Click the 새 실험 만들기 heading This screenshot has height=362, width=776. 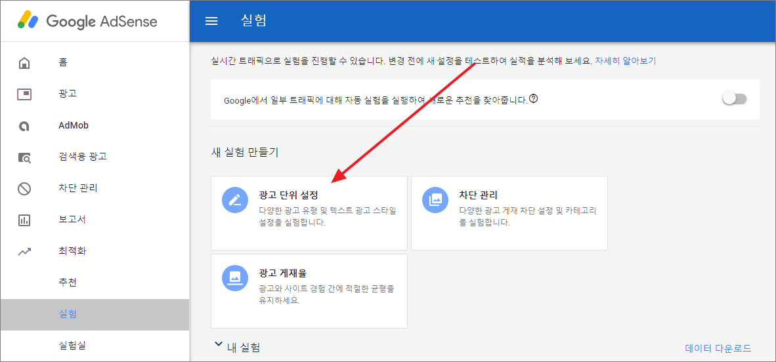pos(244,153)
